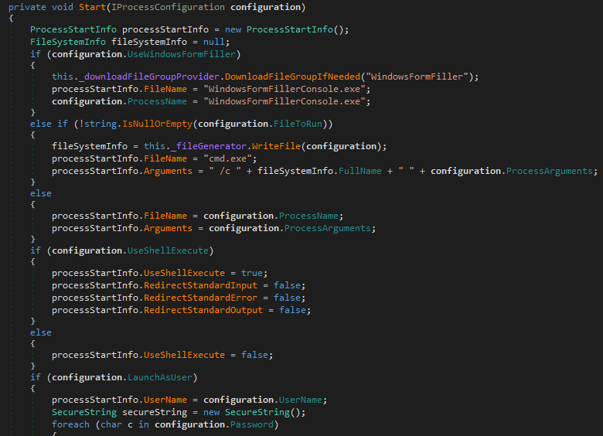Click the private keyword on the first line
Image resolution: width=603 pixels, height=436 pixels.
(x=27, y=7)
